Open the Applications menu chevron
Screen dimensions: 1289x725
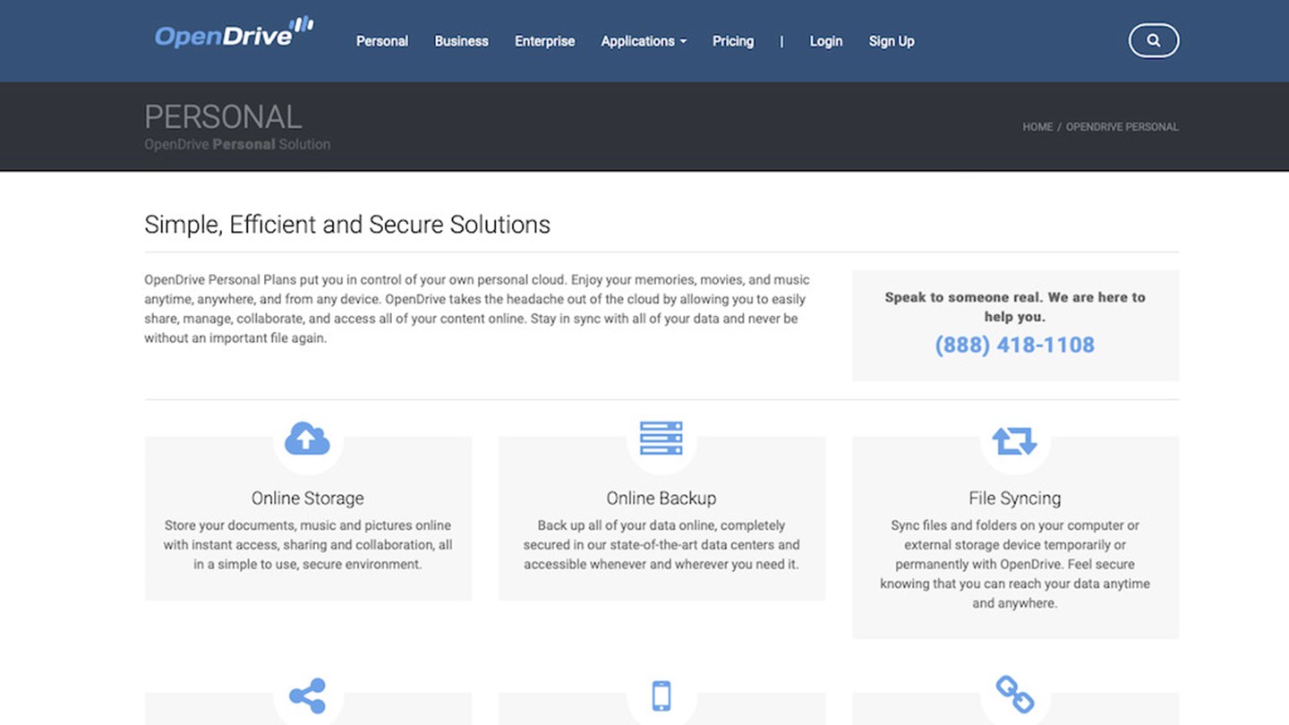pos(683,42)
